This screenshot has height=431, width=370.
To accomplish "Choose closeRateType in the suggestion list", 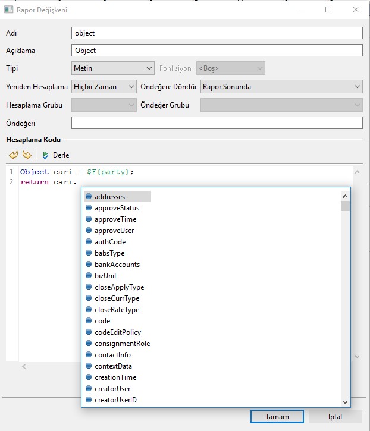I will click(117, 310).
